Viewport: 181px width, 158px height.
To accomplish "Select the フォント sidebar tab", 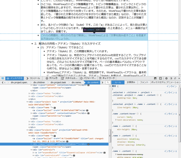I will [x=144, y=82].
